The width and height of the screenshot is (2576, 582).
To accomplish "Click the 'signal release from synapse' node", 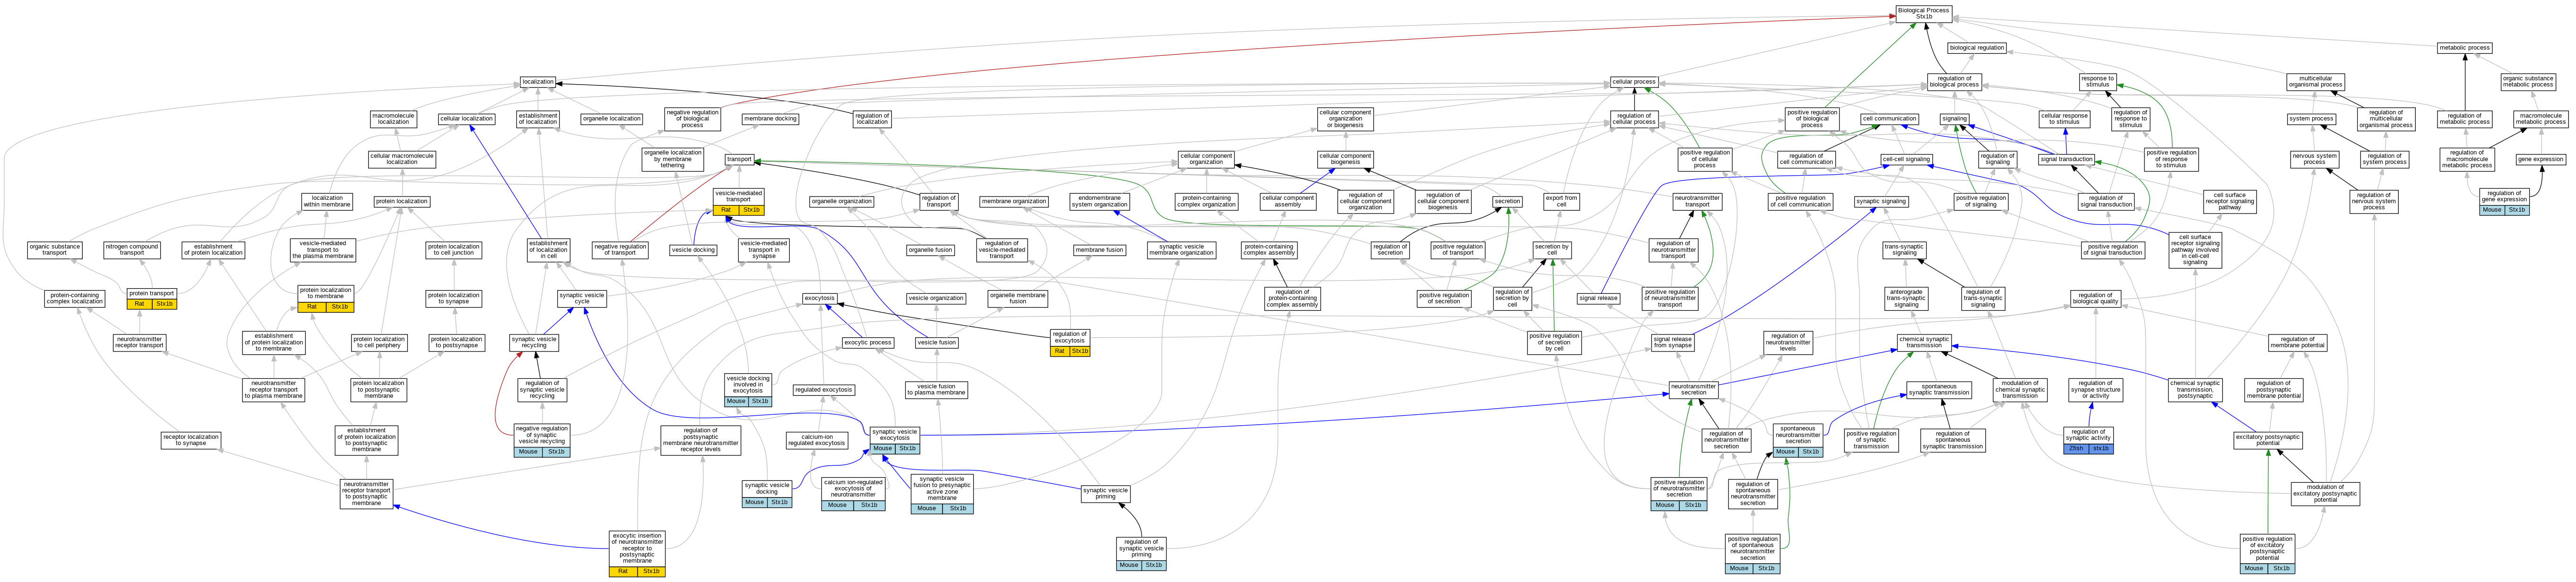I will [1673, 342].
